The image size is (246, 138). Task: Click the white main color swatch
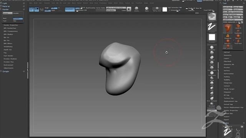point(165,9)
